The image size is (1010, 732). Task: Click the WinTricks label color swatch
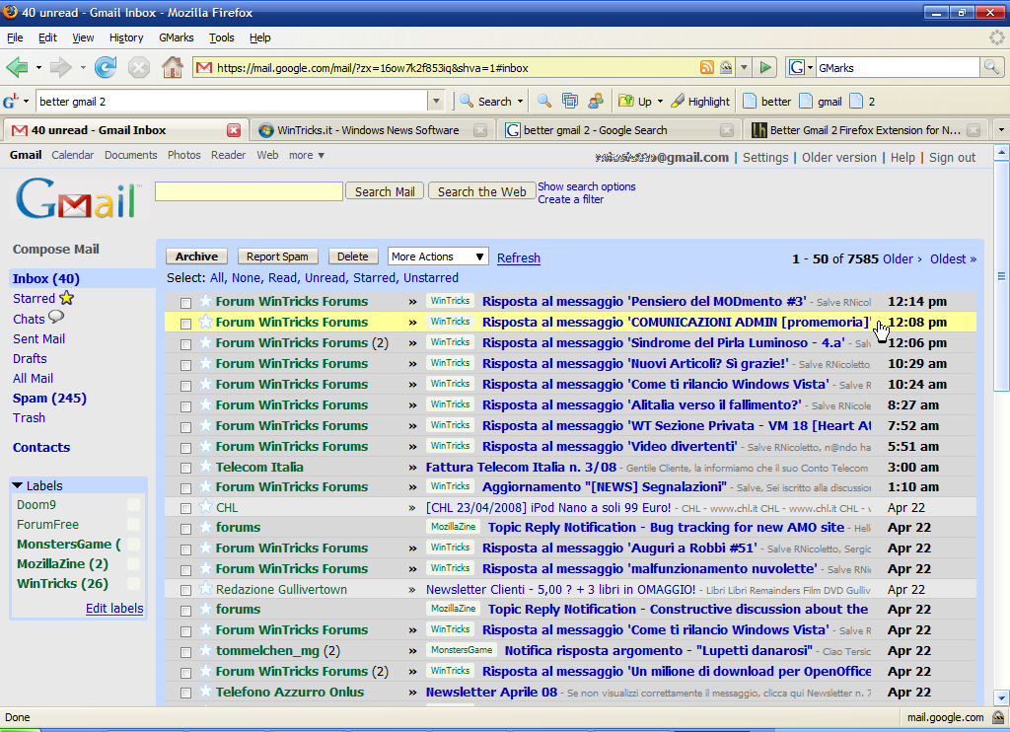[133, 583]
